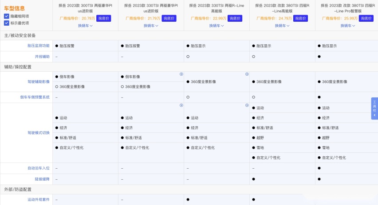The width and height of the screenshot is (378, 205).
Task: Open the 胎压监测功能 parameter link
Action: tap(38, 46)
